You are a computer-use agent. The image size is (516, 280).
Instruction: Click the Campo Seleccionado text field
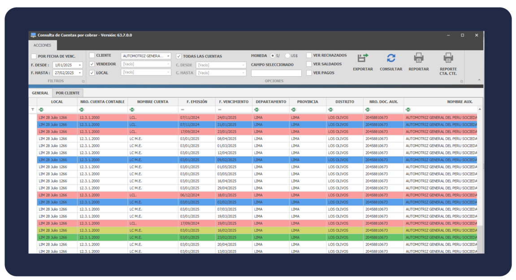[276, 73]
